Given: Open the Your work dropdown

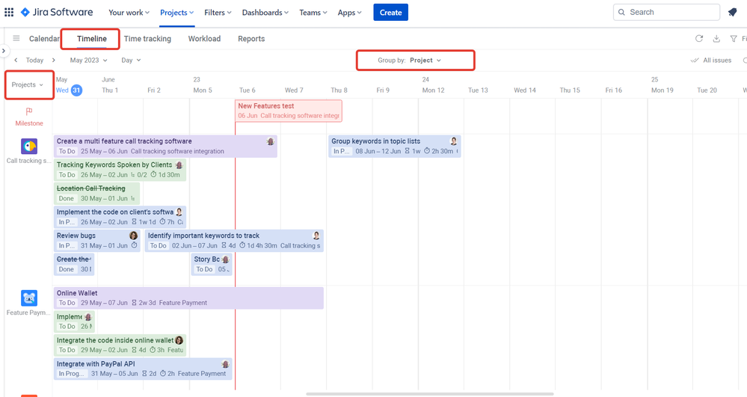Looking at the screenshot, I should tap(129, 13).
